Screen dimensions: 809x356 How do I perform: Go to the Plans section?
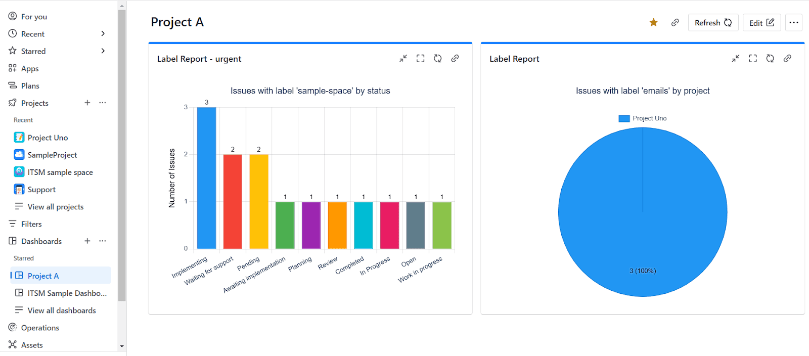[30, 86]
